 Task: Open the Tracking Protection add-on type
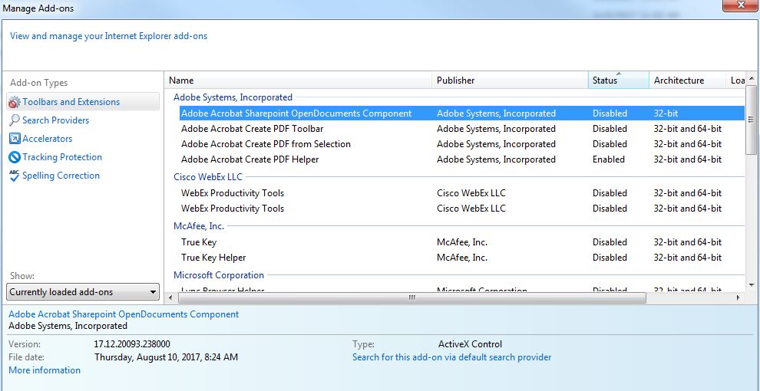coord(62,157)
